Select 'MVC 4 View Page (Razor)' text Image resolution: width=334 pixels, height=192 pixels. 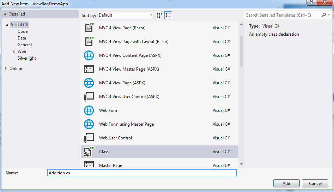[122, 28]
